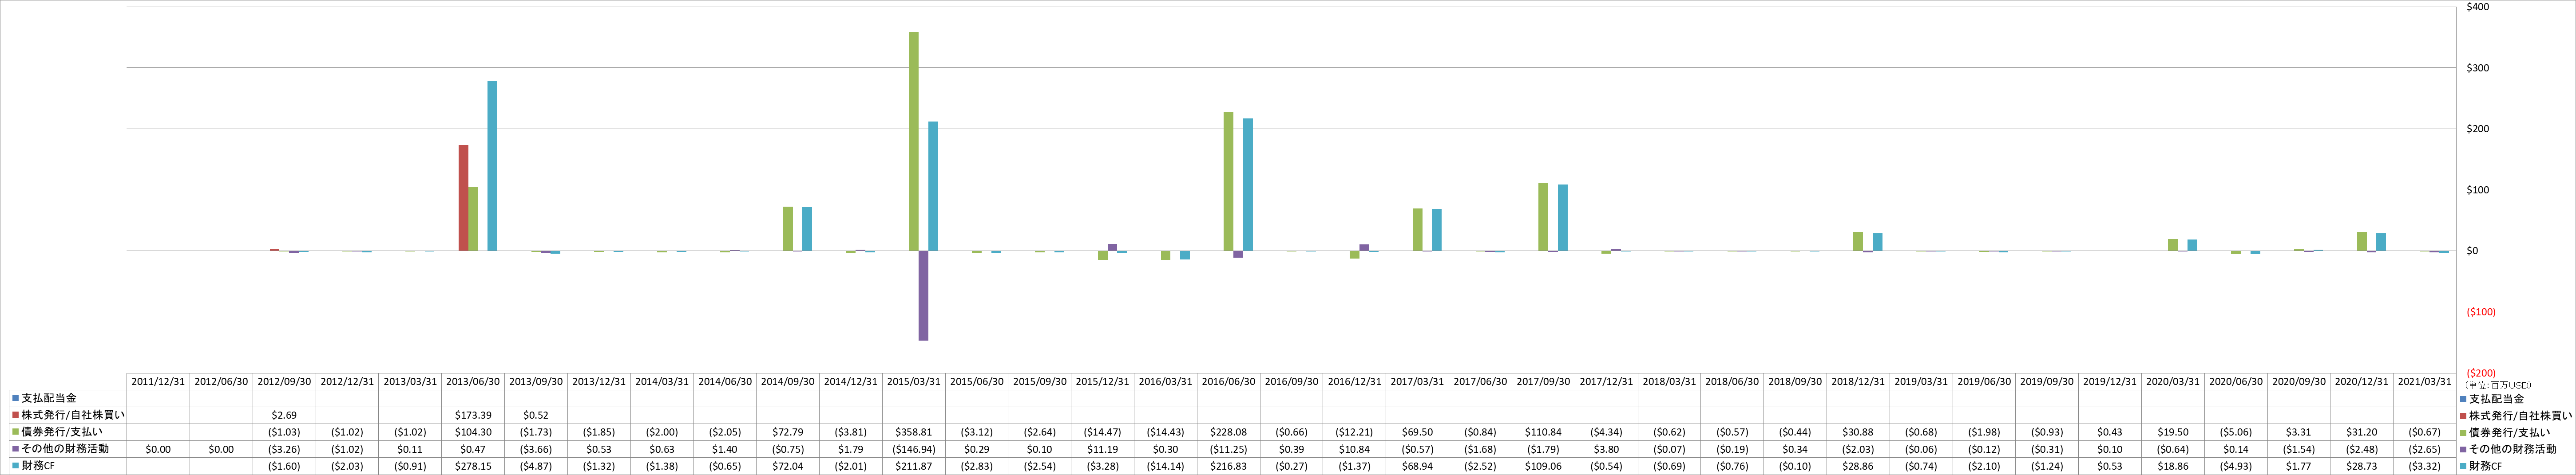Viewport: 2576px width, 475px height.
Task: Select the $216.83 cell in the table
Action: tap(1229, 466)
